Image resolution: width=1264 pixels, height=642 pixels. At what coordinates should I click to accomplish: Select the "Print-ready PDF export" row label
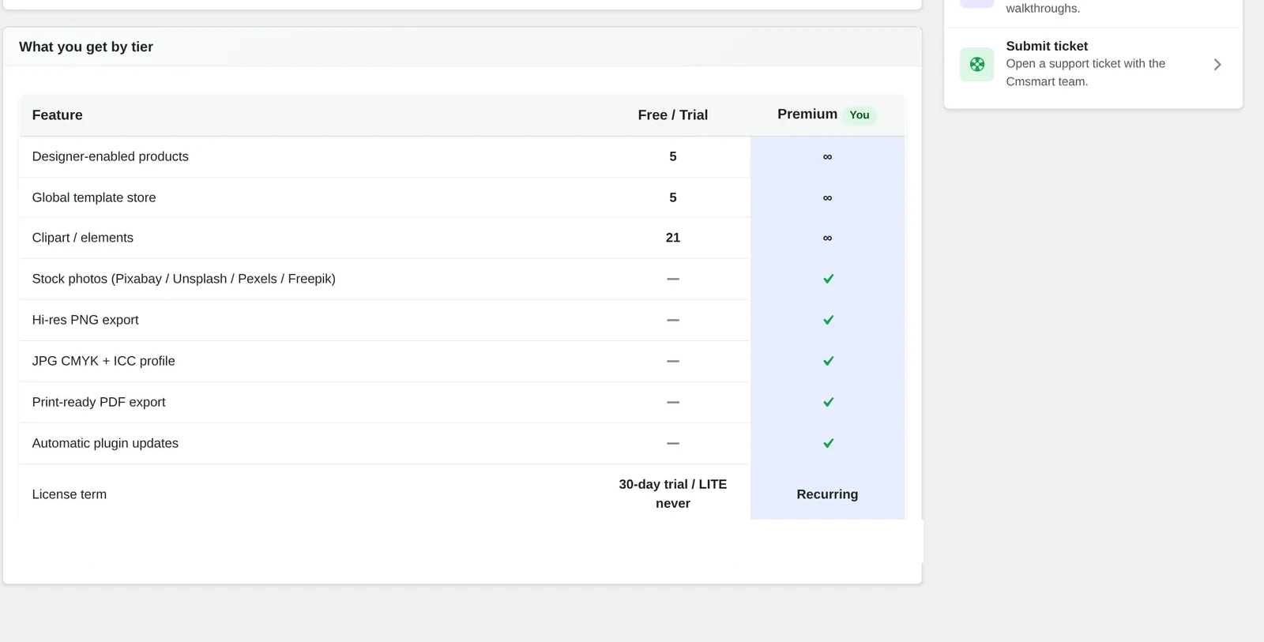pyautogui.click(x=99, y=402)
